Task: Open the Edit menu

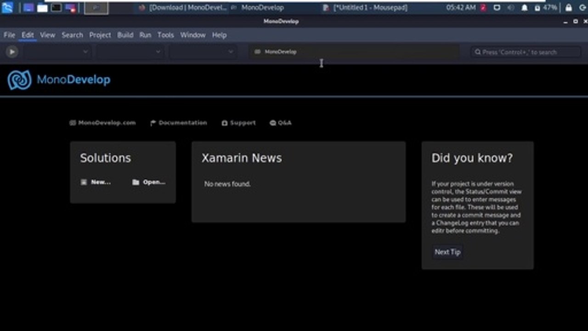Action: (28, 35)
